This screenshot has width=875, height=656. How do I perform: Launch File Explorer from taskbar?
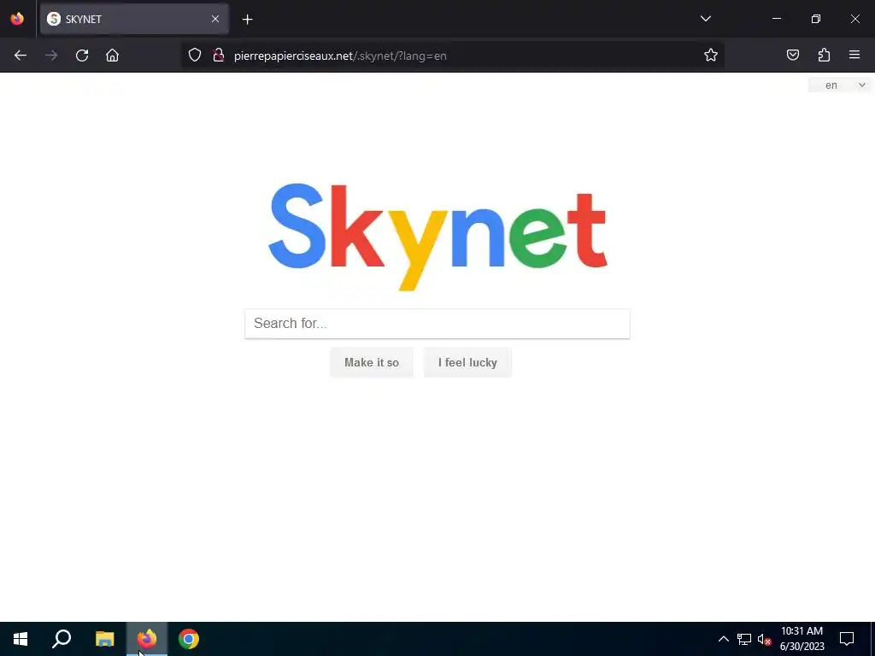click(104, 639)
